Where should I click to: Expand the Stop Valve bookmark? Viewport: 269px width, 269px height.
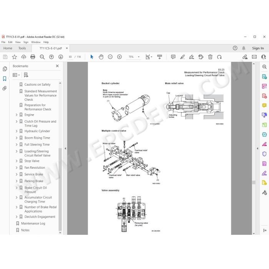[17, 161]
